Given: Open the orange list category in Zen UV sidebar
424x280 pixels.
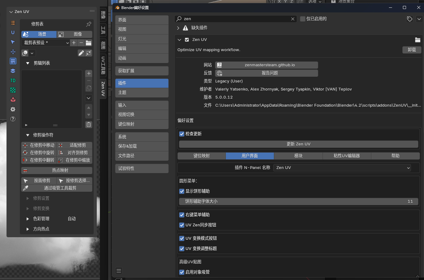Looking at the screenshot, I should [13, 23].
